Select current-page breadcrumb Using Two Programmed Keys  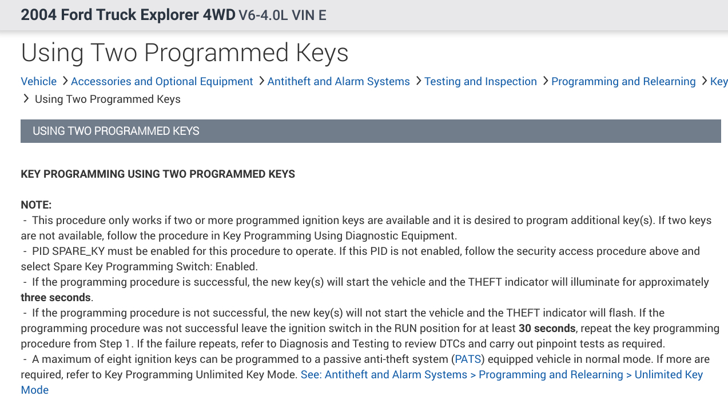[x=108, y=99]
